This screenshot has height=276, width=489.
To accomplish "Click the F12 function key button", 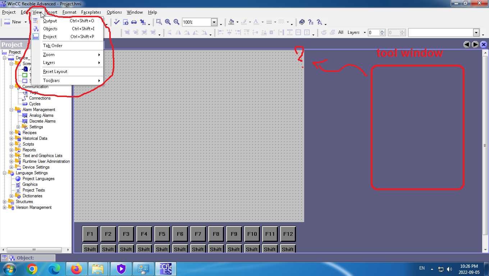I will pos(288,234).
